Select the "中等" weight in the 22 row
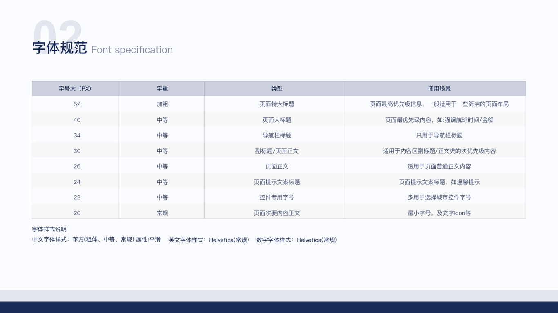The height and width of the screenshot is (313, 558). point(163,197)
